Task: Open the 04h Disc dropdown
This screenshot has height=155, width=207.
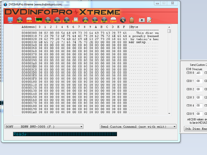Action: tap(195, 128)
